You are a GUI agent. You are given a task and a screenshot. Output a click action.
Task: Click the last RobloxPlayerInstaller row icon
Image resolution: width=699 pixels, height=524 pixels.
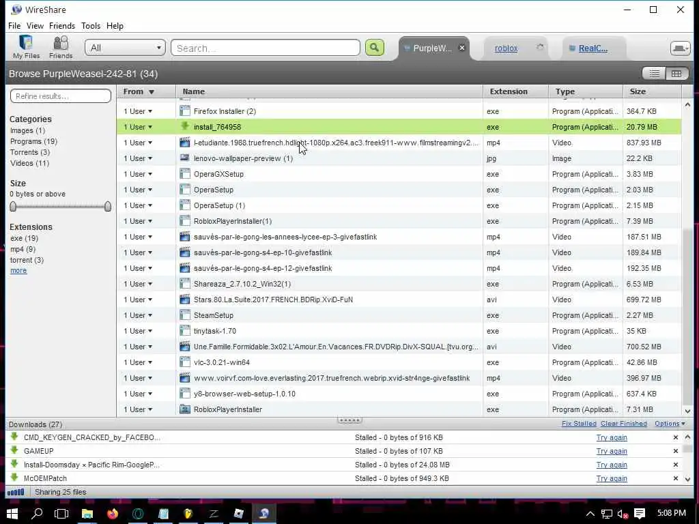(184, 409)
